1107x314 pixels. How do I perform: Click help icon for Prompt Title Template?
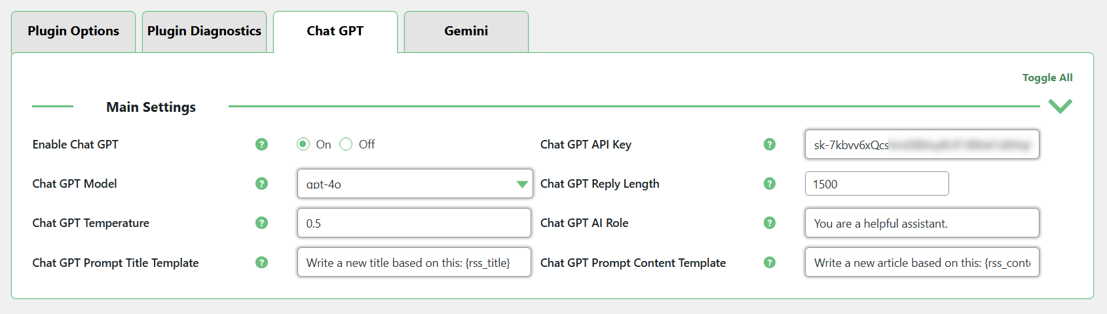(x=261, y=262)
